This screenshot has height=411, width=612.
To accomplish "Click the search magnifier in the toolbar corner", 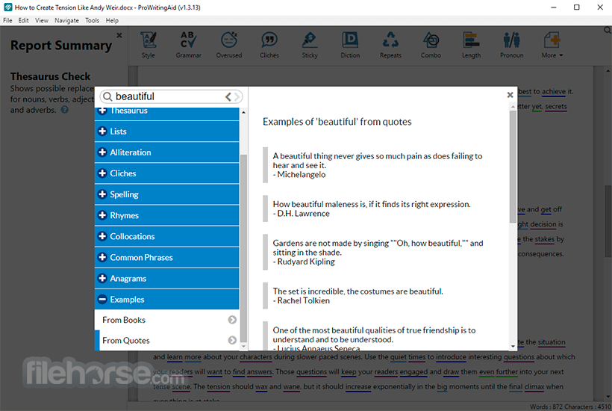I will tap(608, 30).
